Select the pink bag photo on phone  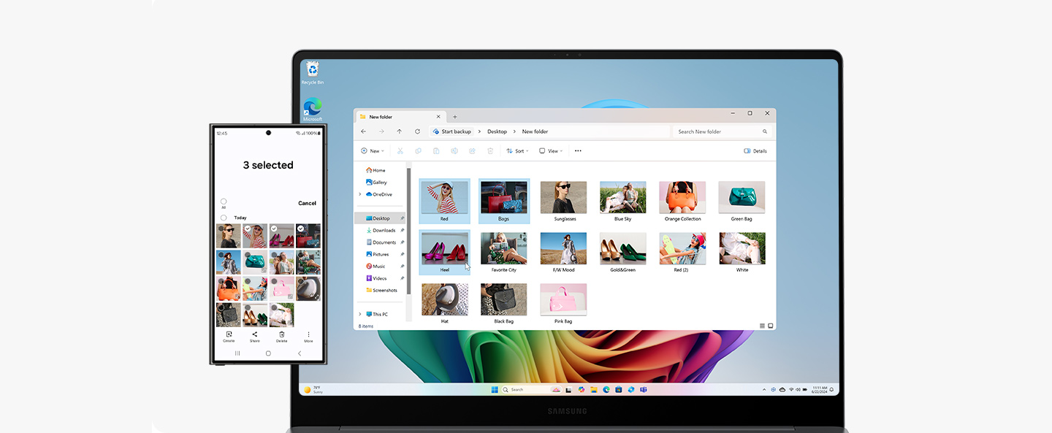(282, 289)
